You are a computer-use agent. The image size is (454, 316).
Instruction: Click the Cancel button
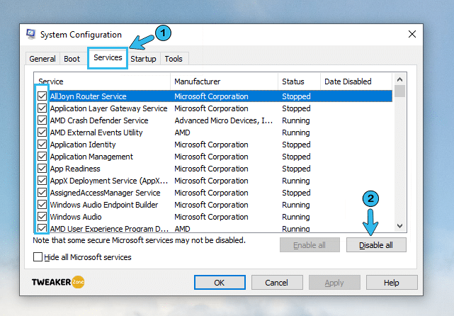coord(276,283)
